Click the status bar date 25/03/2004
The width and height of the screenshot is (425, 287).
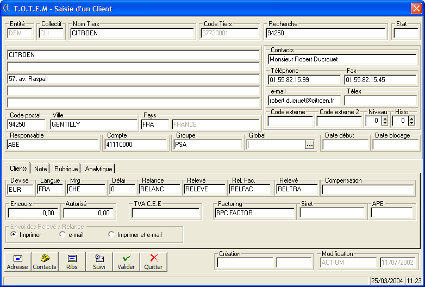click(x=387, y=281)
